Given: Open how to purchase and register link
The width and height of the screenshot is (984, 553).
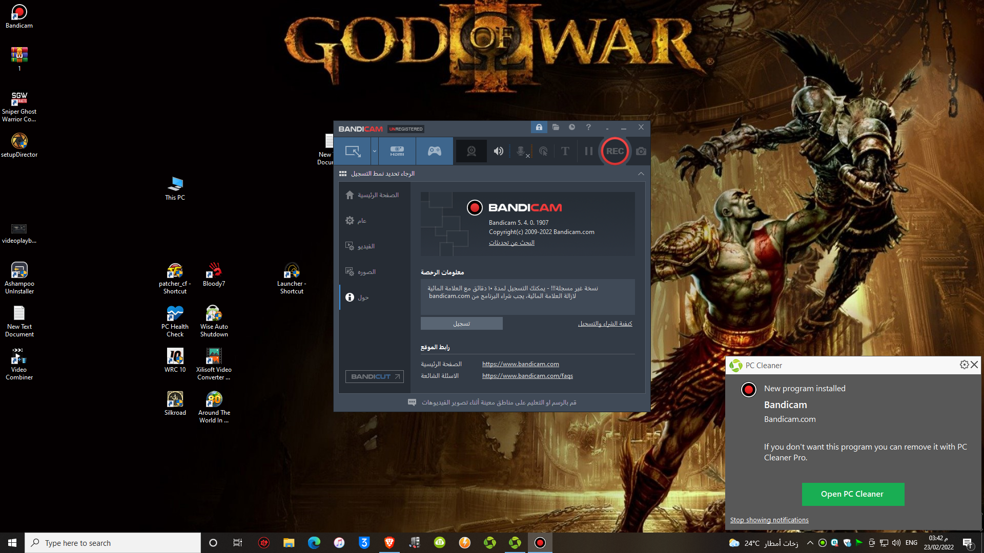Looking at the screenshot, I should [605, 324].
